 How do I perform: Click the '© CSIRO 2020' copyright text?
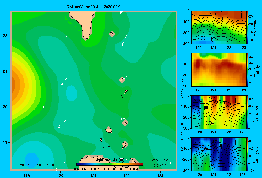point(182,156)
